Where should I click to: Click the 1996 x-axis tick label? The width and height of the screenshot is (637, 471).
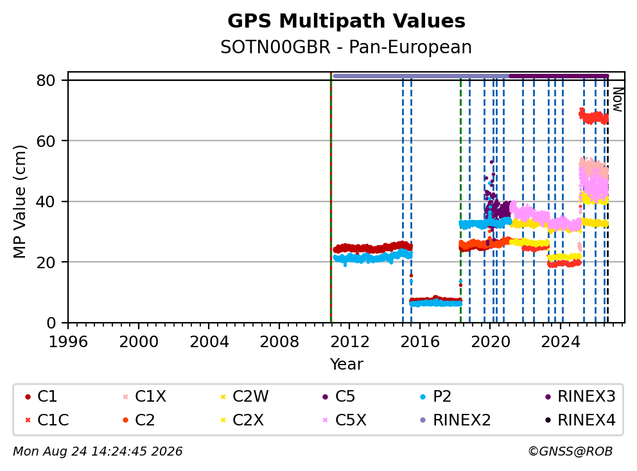[68, 342]
